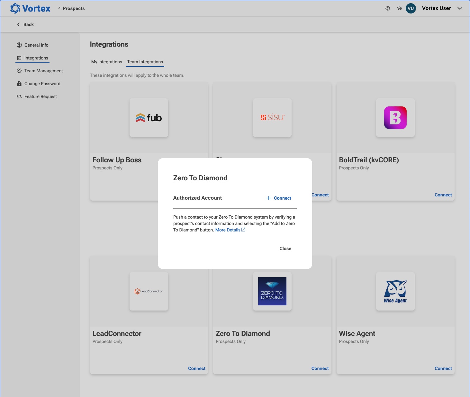Open the help question-mark icon
470x397 pixels.
(x=388, y=8)
